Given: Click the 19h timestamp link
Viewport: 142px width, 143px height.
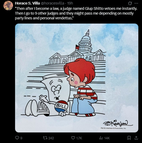Looking at the screenshot, I should pos(70,3).
